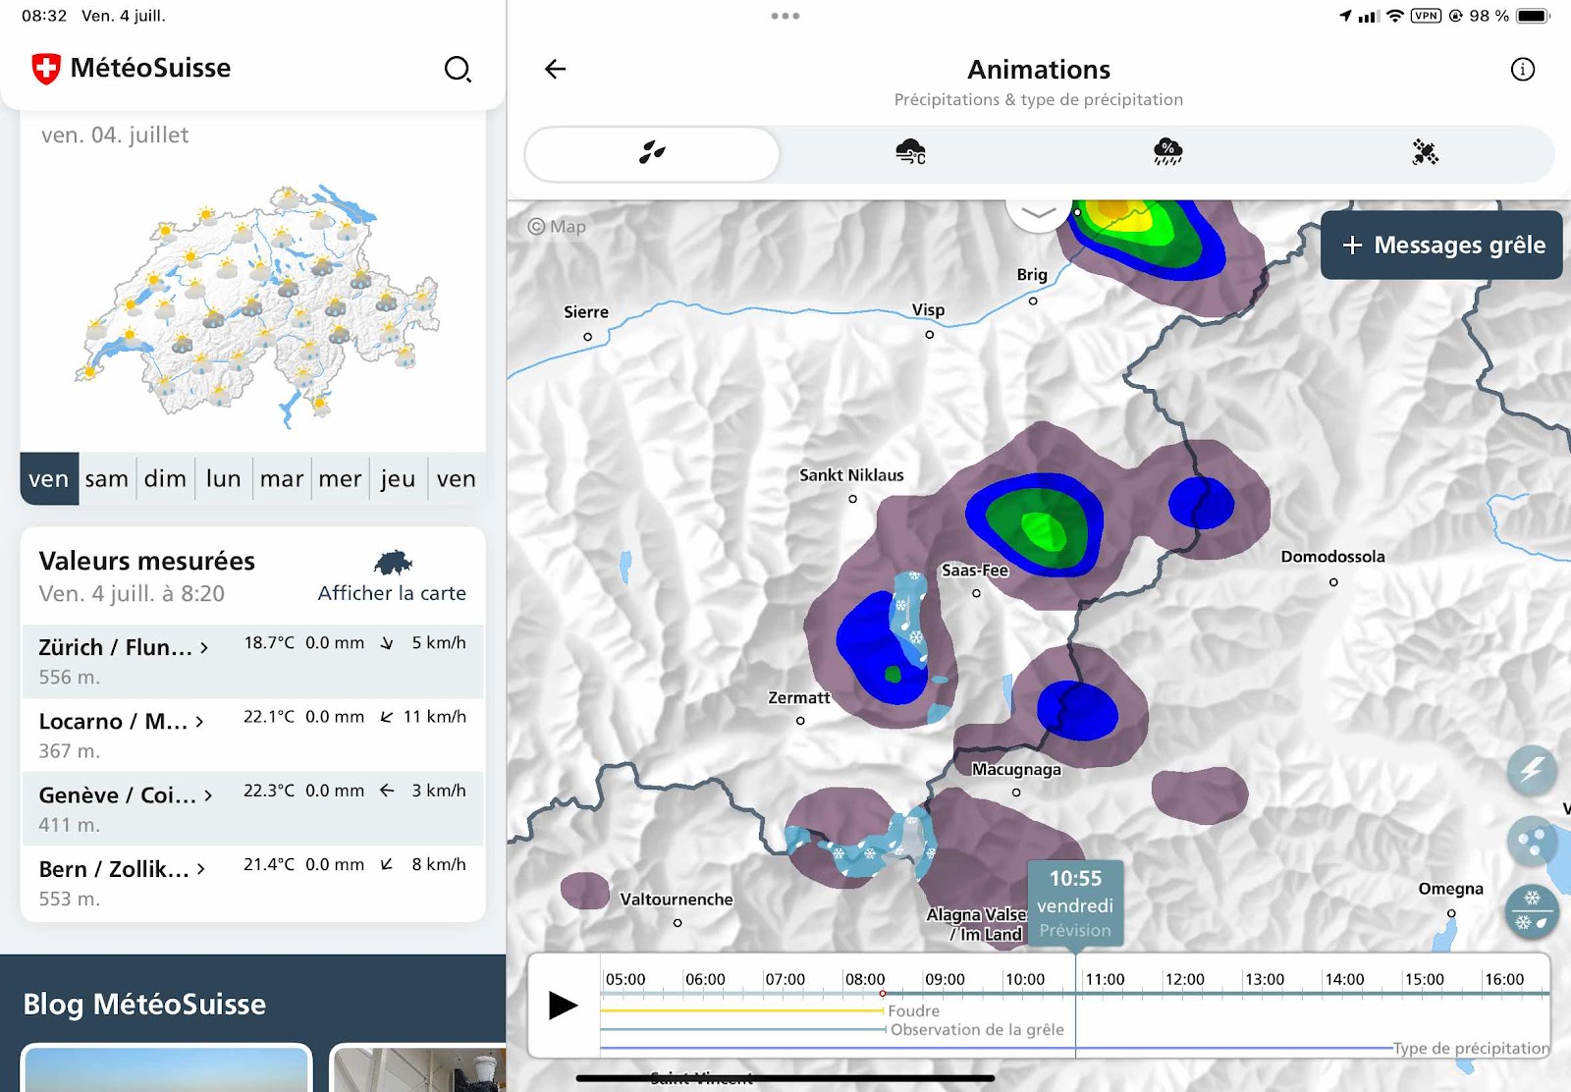1571x1092 pixels.
Task: Tap the Brig location marker
Action: [x=1033, y=301]
